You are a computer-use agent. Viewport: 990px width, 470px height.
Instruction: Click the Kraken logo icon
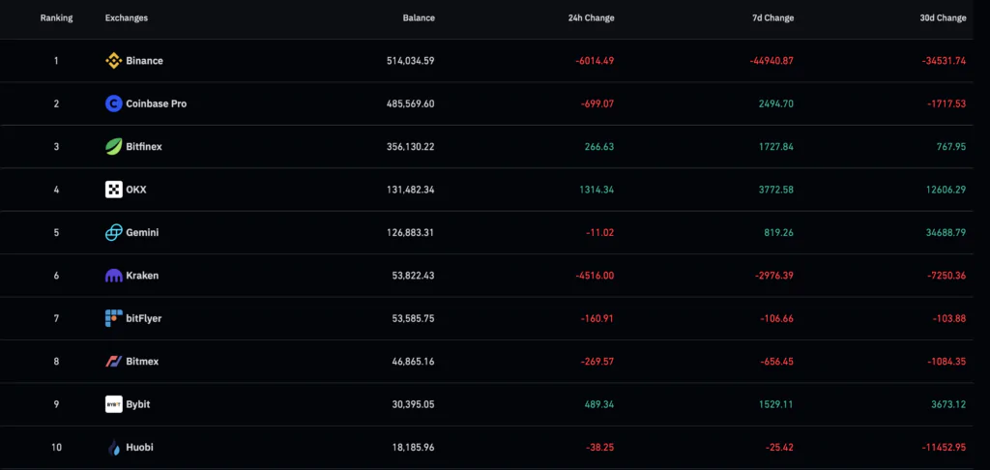click(114, 276)
